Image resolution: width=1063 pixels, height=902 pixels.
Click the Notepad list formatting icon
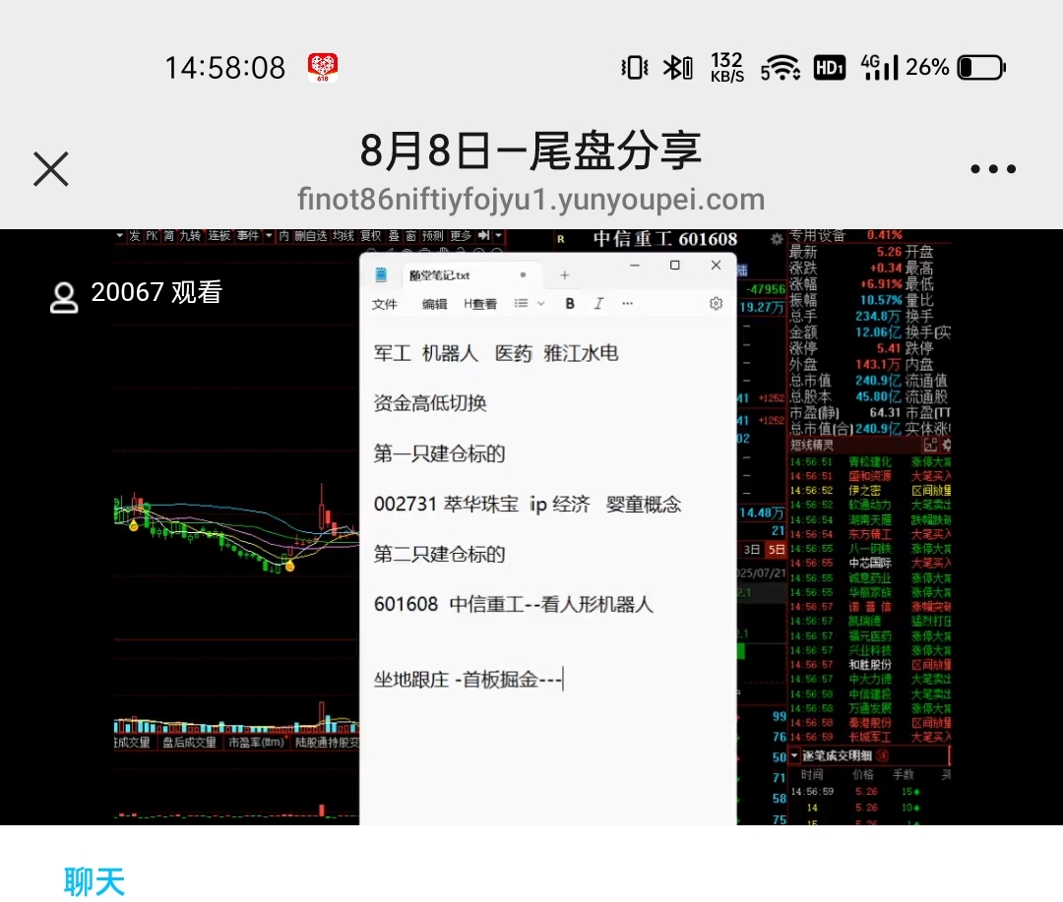521,304
